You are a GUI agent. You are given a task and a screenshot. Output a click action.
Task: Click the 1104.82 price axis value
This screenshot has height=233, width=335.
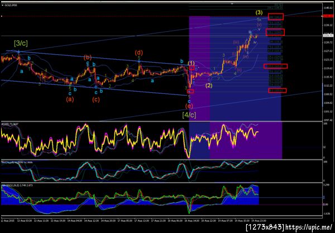(328, 103)
